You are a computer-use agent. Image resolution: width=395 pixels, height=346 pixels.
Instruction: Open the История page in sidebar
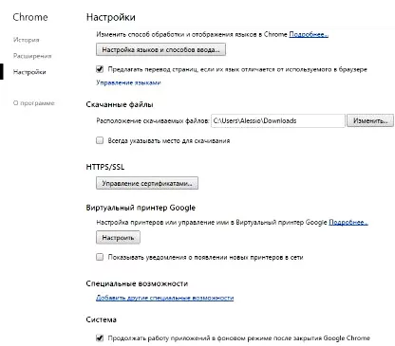coord(27,40)
